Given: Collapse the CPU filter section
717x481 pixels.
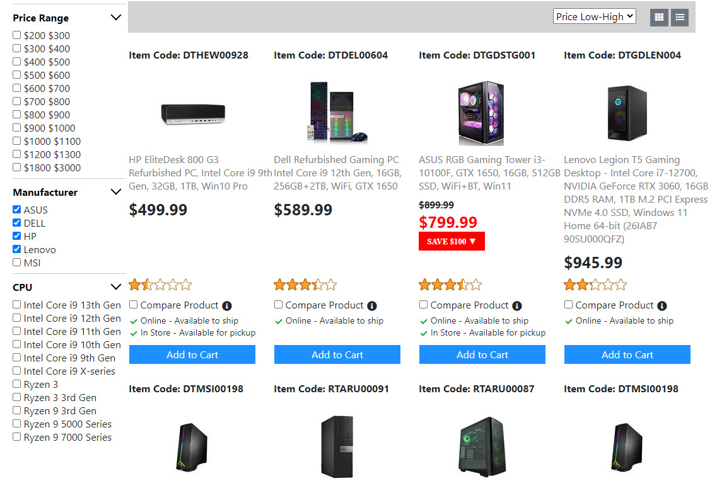Looking at the screenshot, I should (115, 287).
